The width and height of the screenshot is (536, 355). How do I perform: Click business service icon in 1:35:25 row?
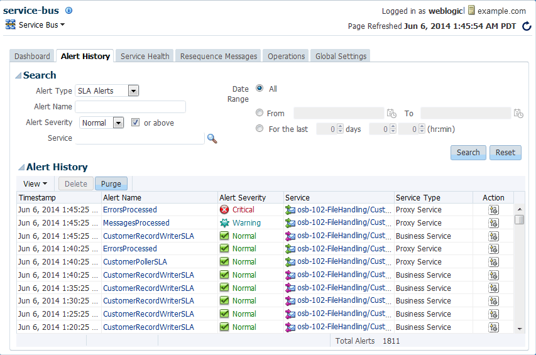point(290,288)
